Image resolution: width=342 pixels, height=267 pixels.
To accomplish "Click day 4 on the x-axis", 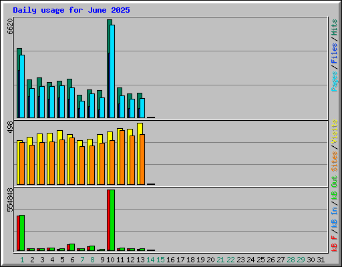I will click(x=52, y=260).
